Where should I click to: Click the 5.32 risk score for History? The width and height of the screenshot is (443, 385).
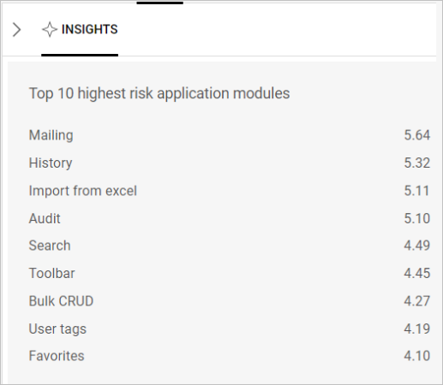pos(416,163)
